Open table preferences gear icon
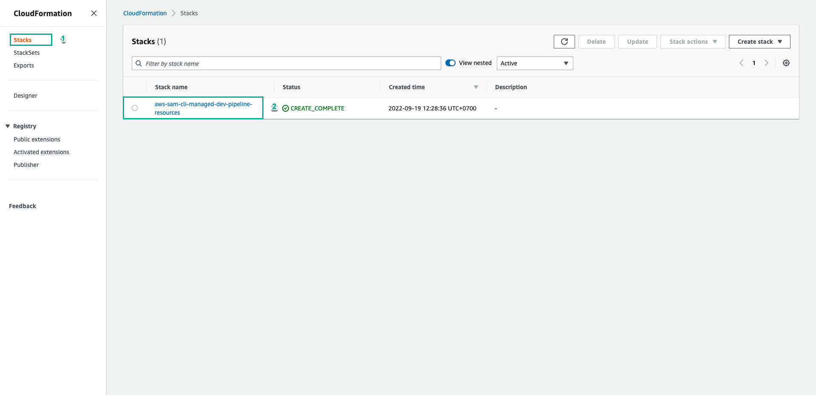Viewport: 816px width, 395px height. [786, 63]
